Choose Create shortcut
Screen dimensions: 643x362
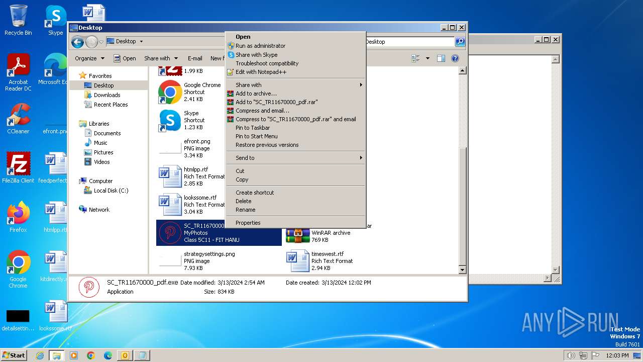click(x=295, y=193)
